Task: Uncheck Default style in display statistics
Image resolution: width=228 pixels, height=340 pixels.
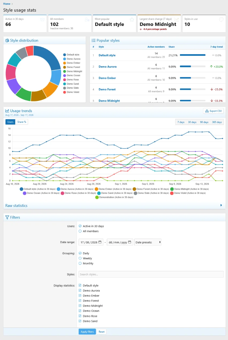Action: pyautogui.click(x=80, y=286)
